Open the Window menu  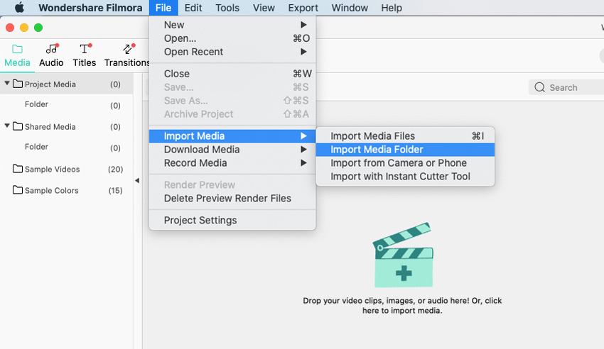350,8
